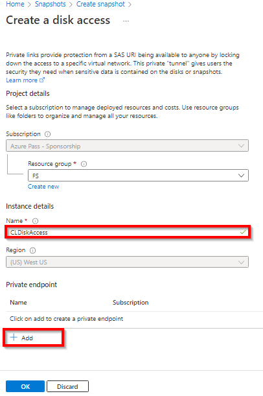Return to Create snapshot breadcrumb
Viewport: 263px width, 396px height.
click(x=100, y=4)
